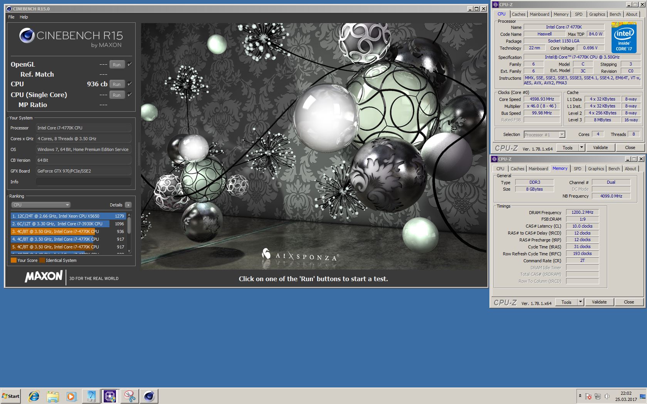Image resolution: width=647 pixels, height=404 pixels.
Task: Select the orange ranking row scoring 936
Action: click(68, 231)
